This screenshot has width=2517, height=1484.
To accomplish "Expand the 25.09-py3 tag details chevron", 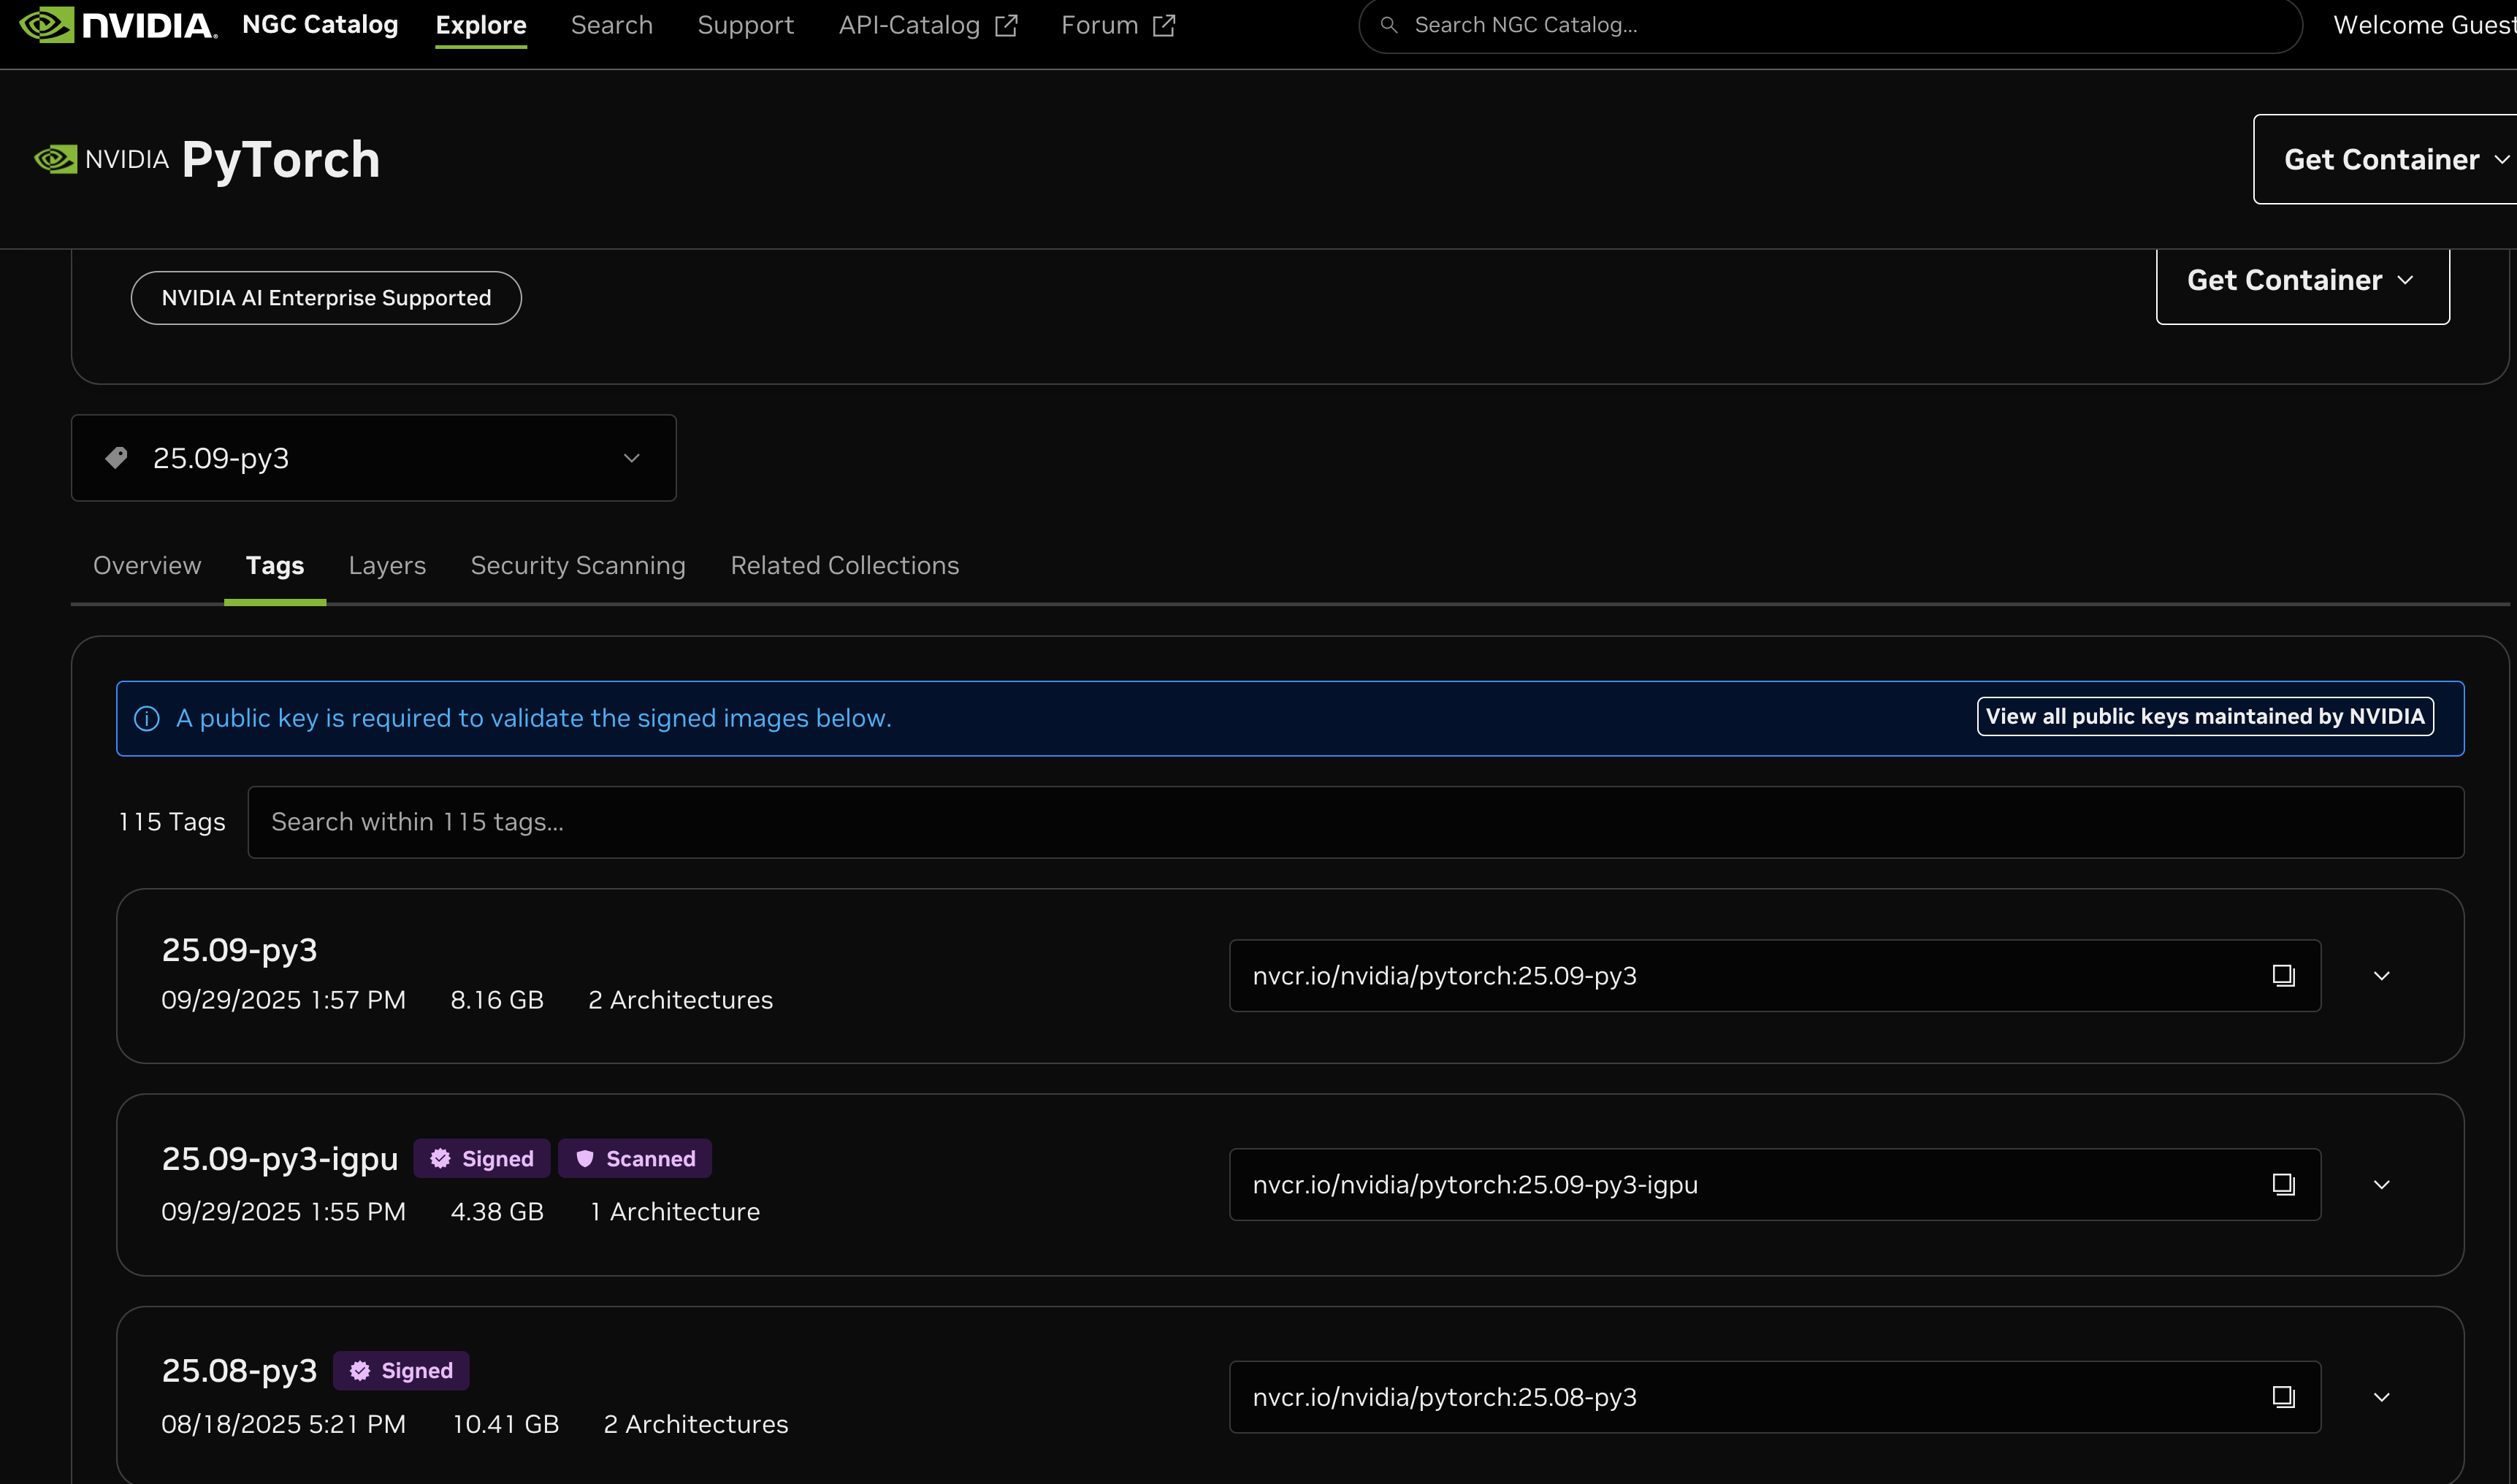I will (x=2381, y=975).
